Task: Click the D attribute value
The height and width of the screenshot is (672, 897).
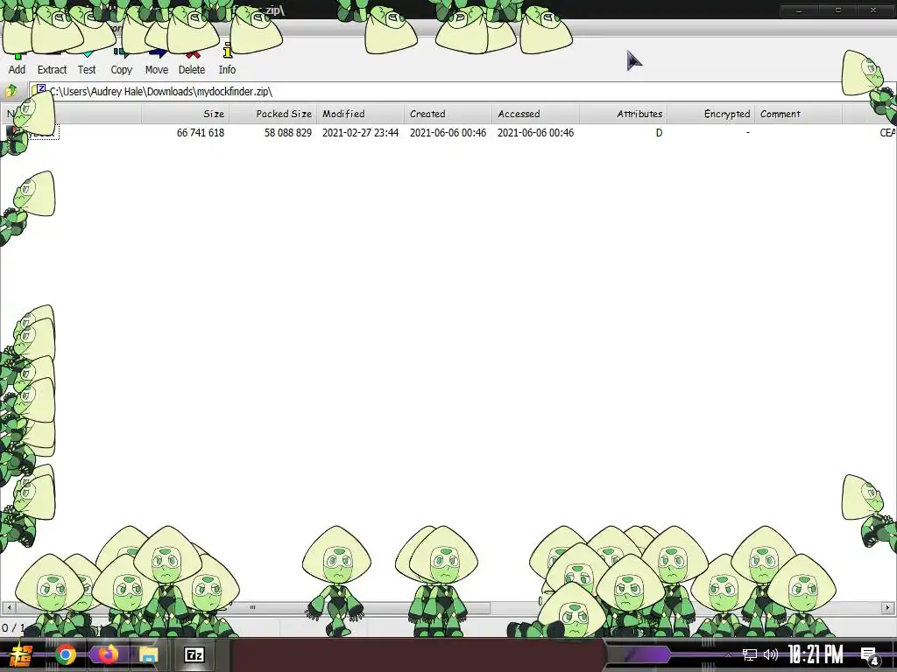Action: [659, 133]
